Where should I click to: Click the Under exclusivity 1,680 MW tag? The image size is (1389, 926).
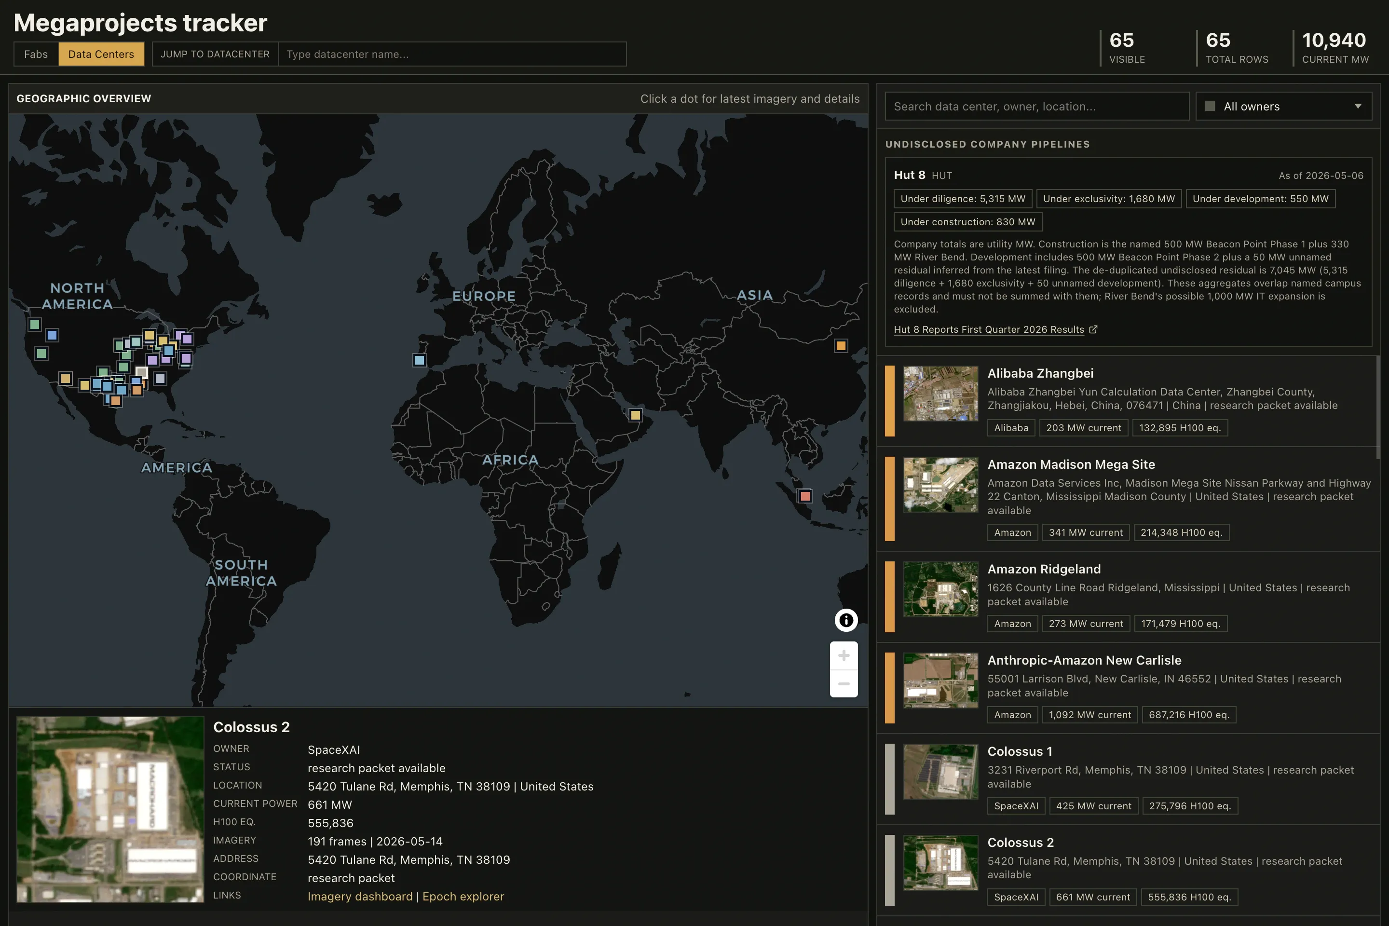click(1108, 199)
